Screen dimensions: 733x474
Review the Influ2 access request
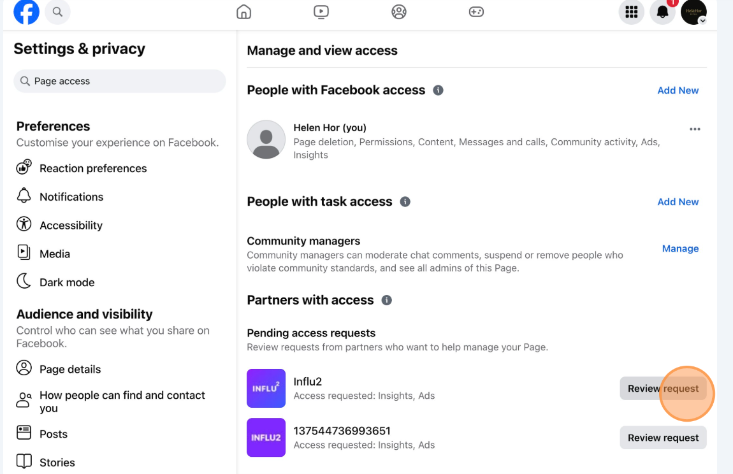[x=663, y=388]
